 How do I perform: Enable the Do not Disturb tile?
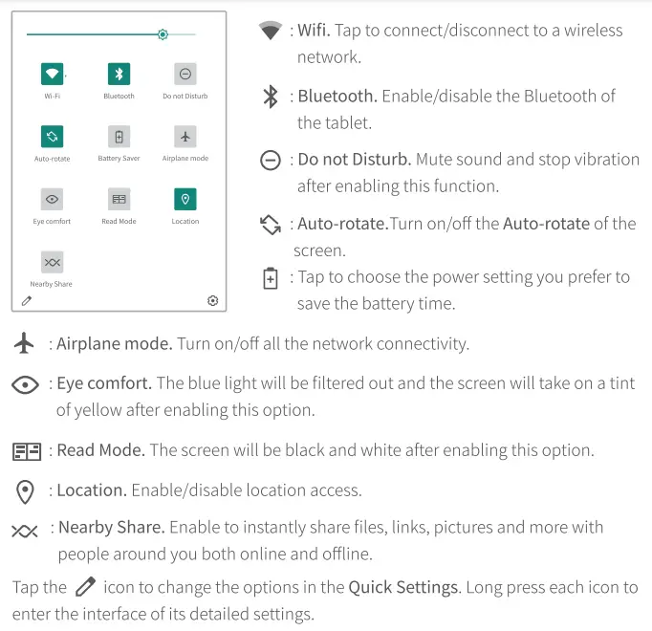pyautogui.click(x=185, y=74)
